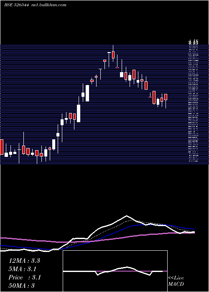Click the BSE 526544 ticker label
The image size is (209, 292).
(16, 5)
